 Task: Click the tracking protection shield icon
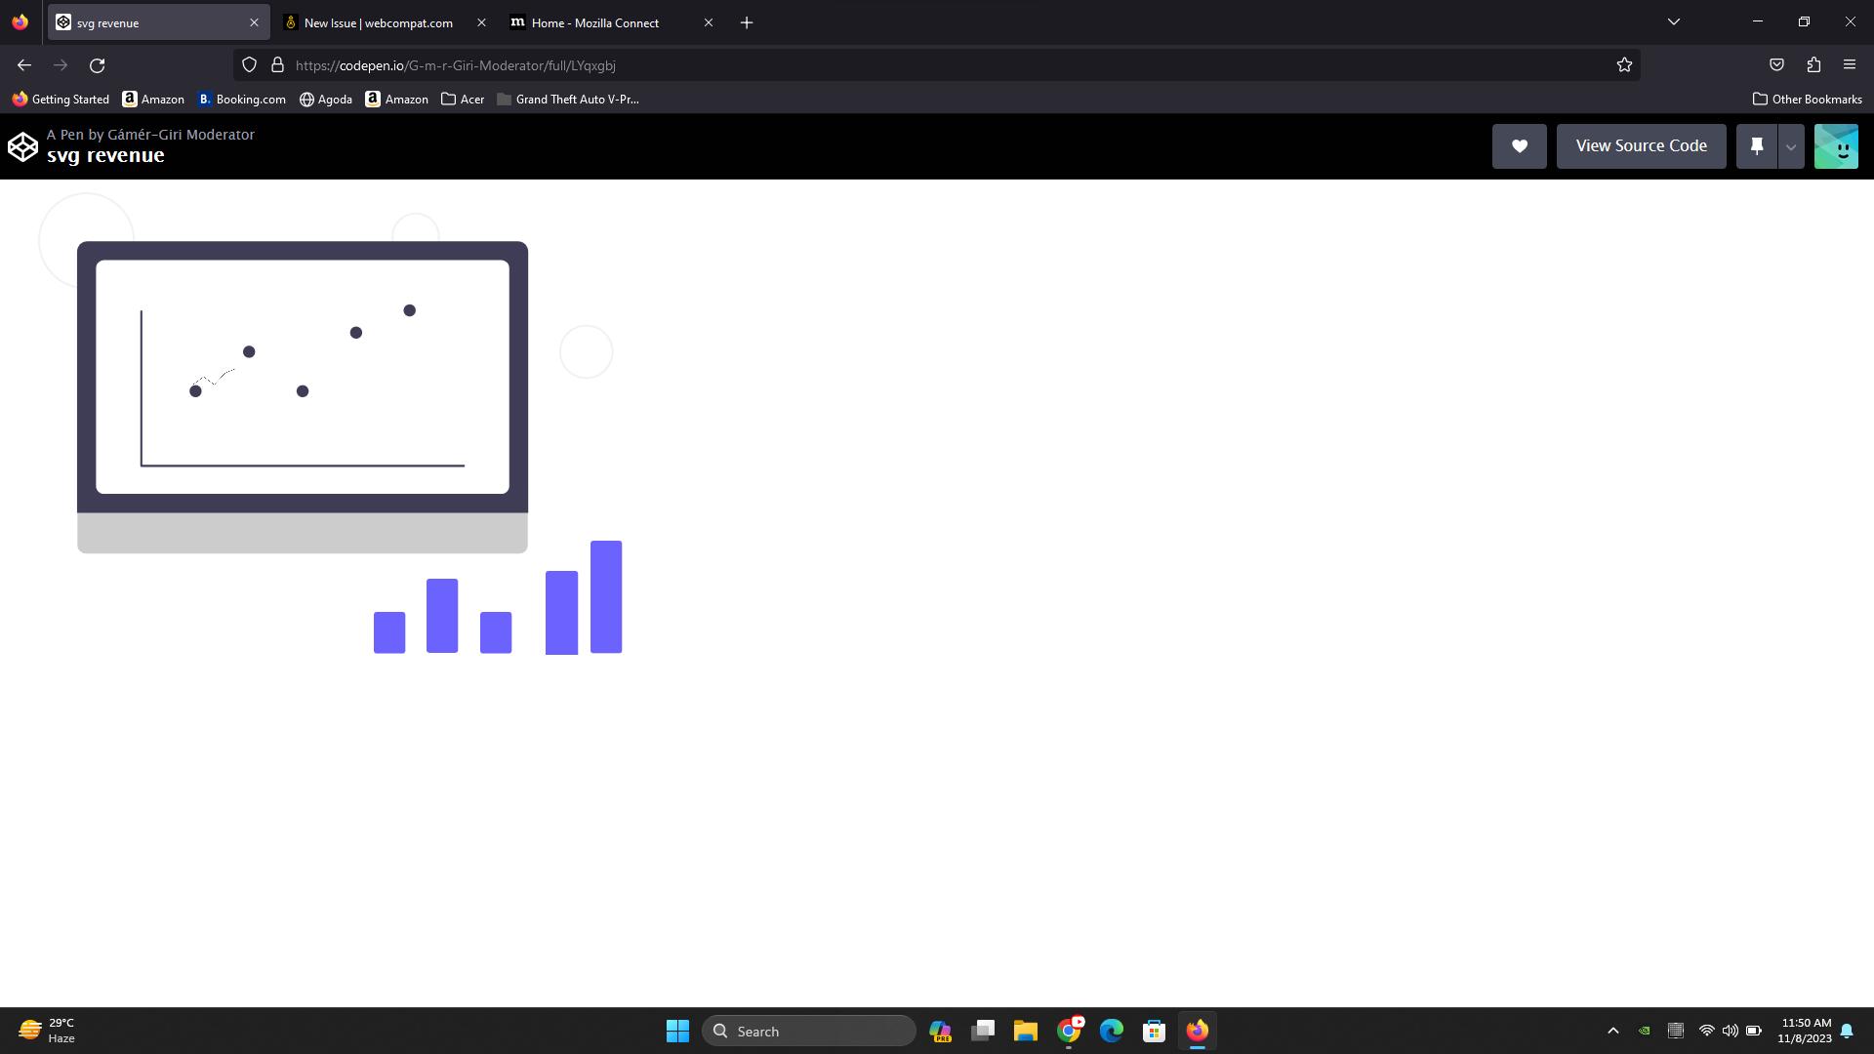[x=249, y=64]
